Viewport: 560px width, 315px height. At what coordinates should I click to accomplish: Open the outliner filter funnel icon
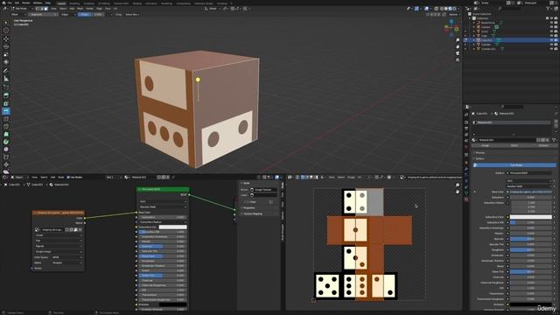click(549, 9)
